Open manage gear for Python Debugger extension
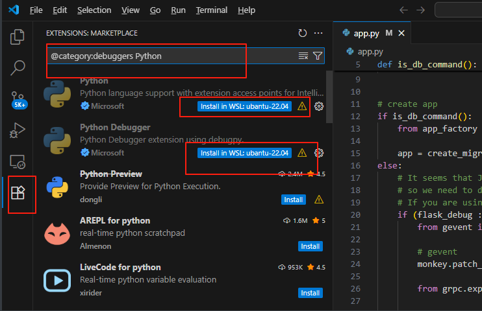Viewport: 482px width, 311px height. [319, 153]
